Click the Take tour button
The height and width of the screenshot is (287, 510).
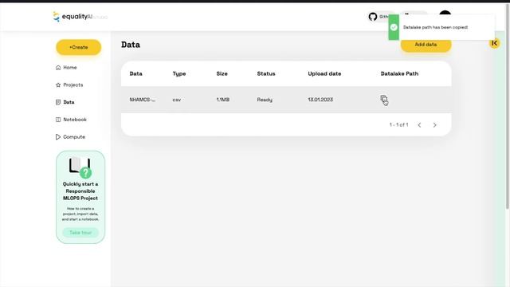(80, 232)
